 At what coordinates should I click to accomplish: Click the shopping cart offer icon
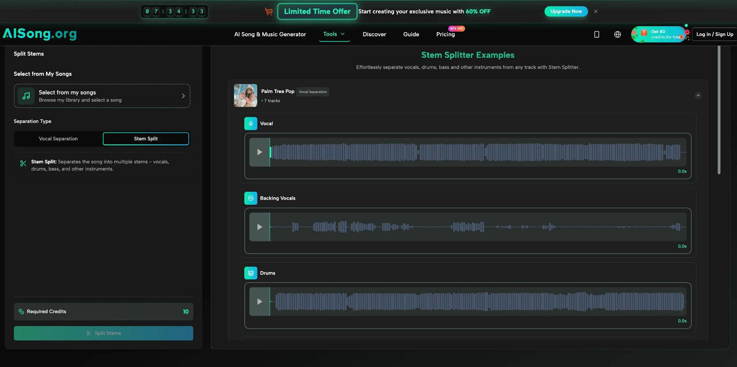coord(269,11)
